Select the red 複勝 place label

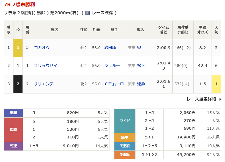click(x=13, y=129)
